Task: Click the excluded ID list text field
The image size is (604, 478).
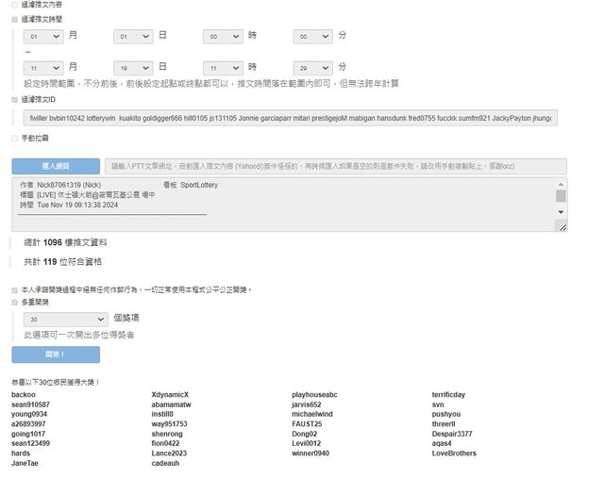Action: pos(291,118)
